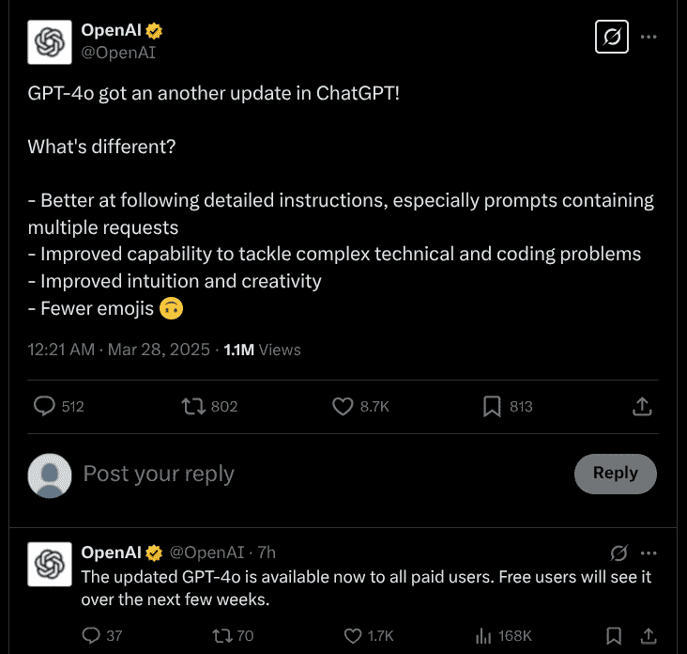
Task: Open 1.1M Views analytics link
Action: pyautogui.click(x=262, y=350)
